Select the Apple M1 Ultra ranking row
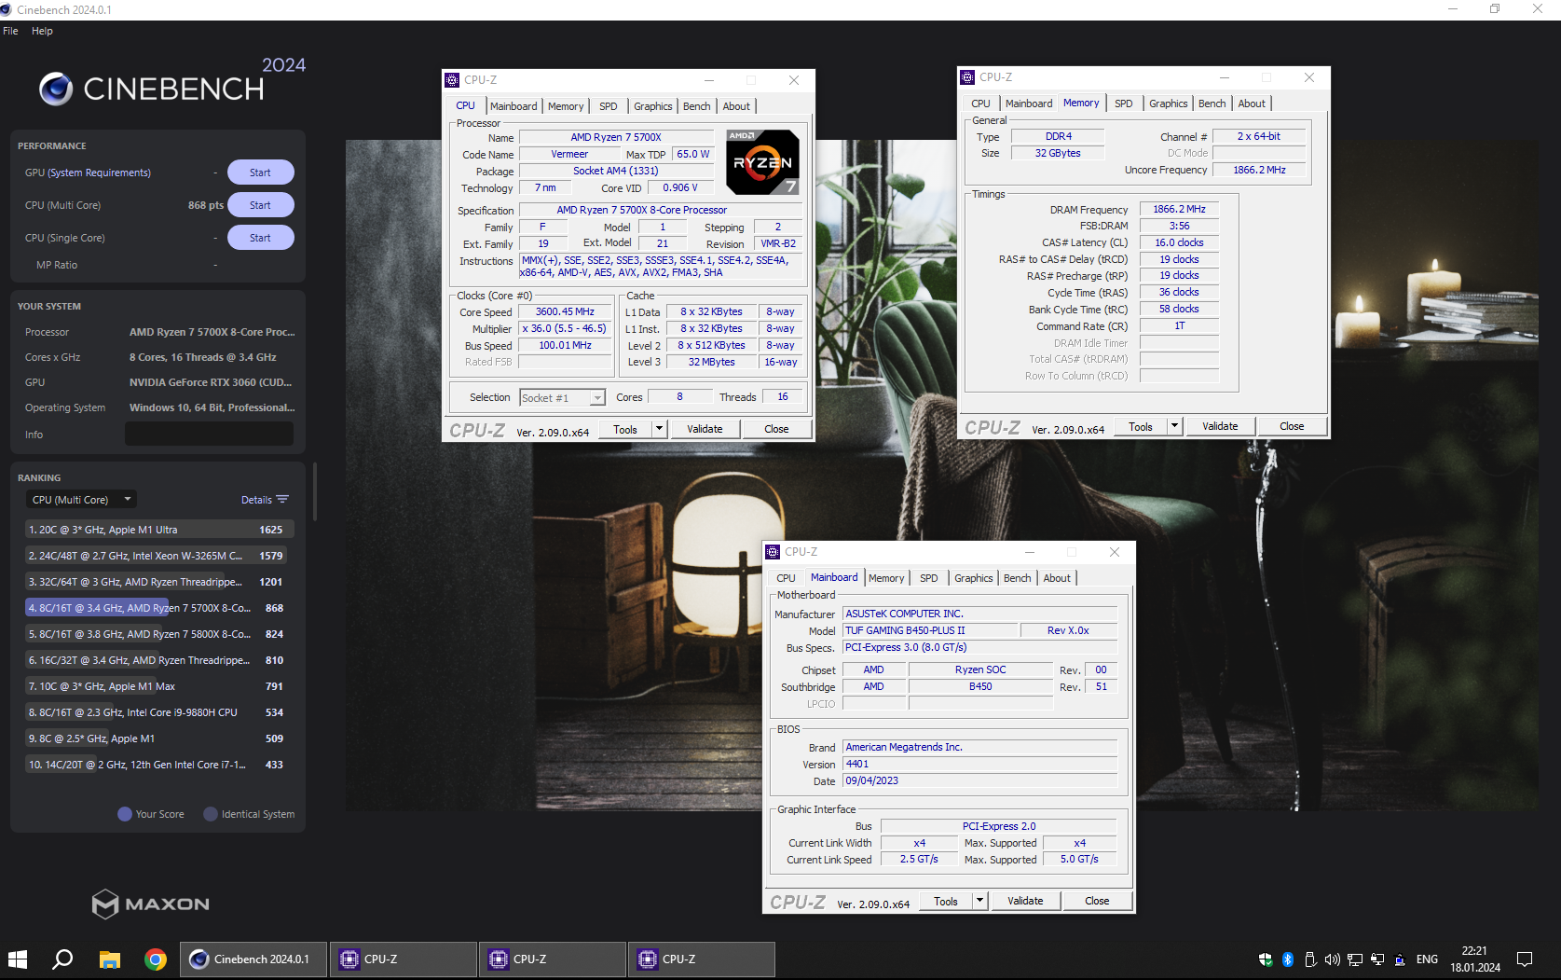This screenshot has height=980, width=1561. pos(160,530)
